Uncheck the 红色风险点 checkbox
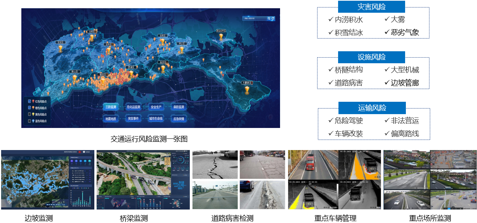This screenshot has width=477, height=223. (x=29, y=101)
